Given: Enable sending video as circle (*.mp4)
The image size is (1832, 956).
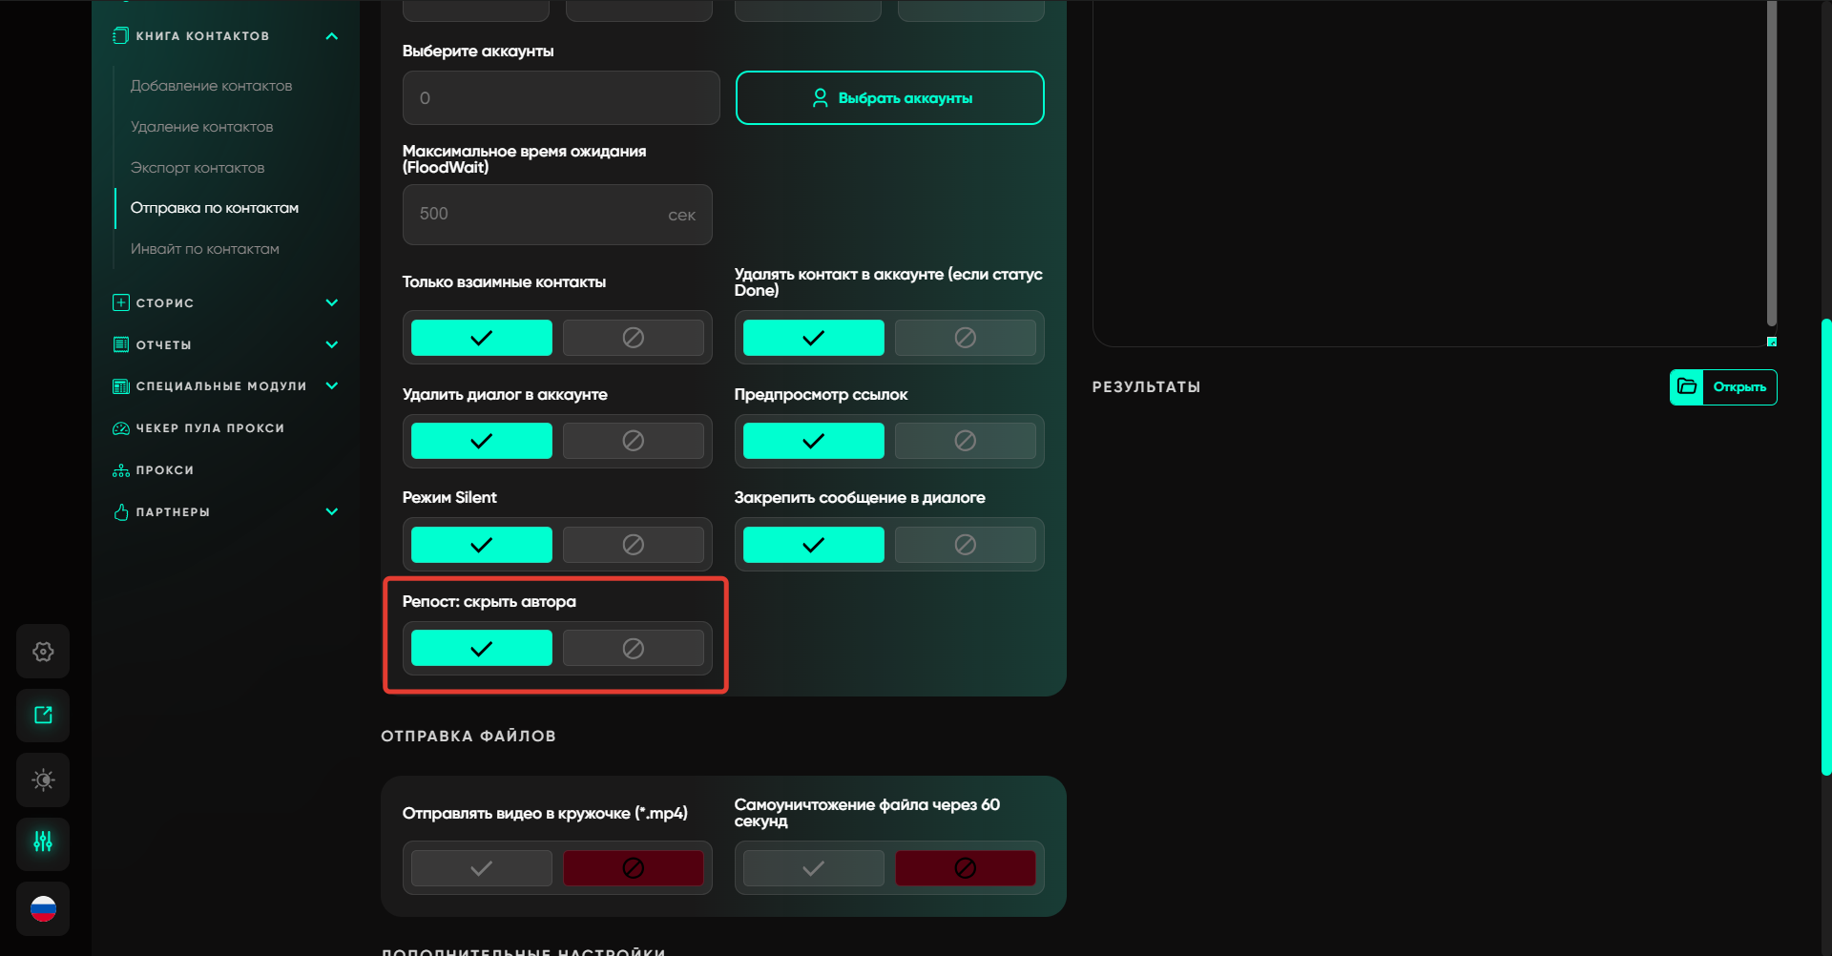Looking at the screenshot, I should coord(482,868).
